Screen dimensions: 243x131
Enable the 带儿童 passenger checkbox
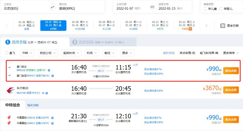pyautogui.click(x=205, y=8)
